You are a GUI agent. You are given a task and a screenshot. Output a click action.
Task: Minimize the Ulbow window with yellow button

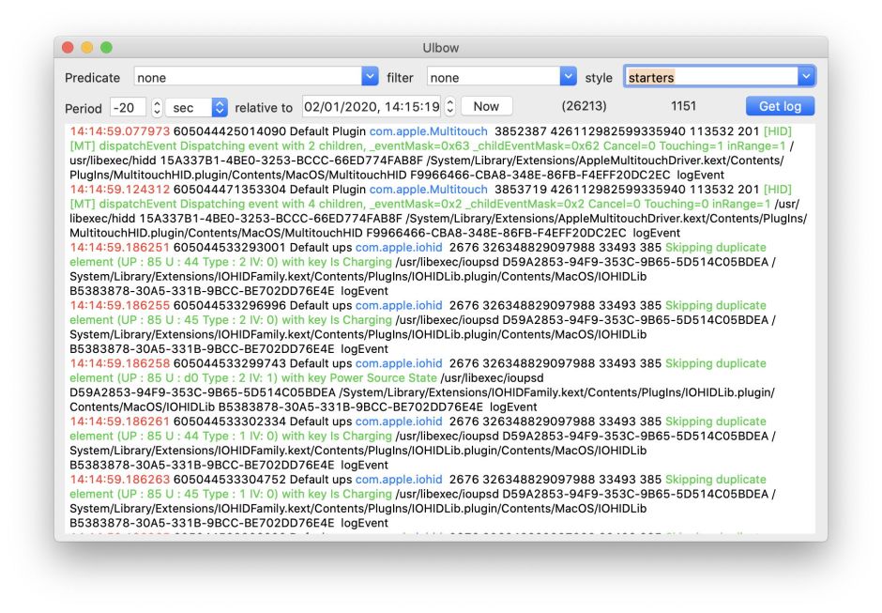pyautogui.click(x=87, y=47)
